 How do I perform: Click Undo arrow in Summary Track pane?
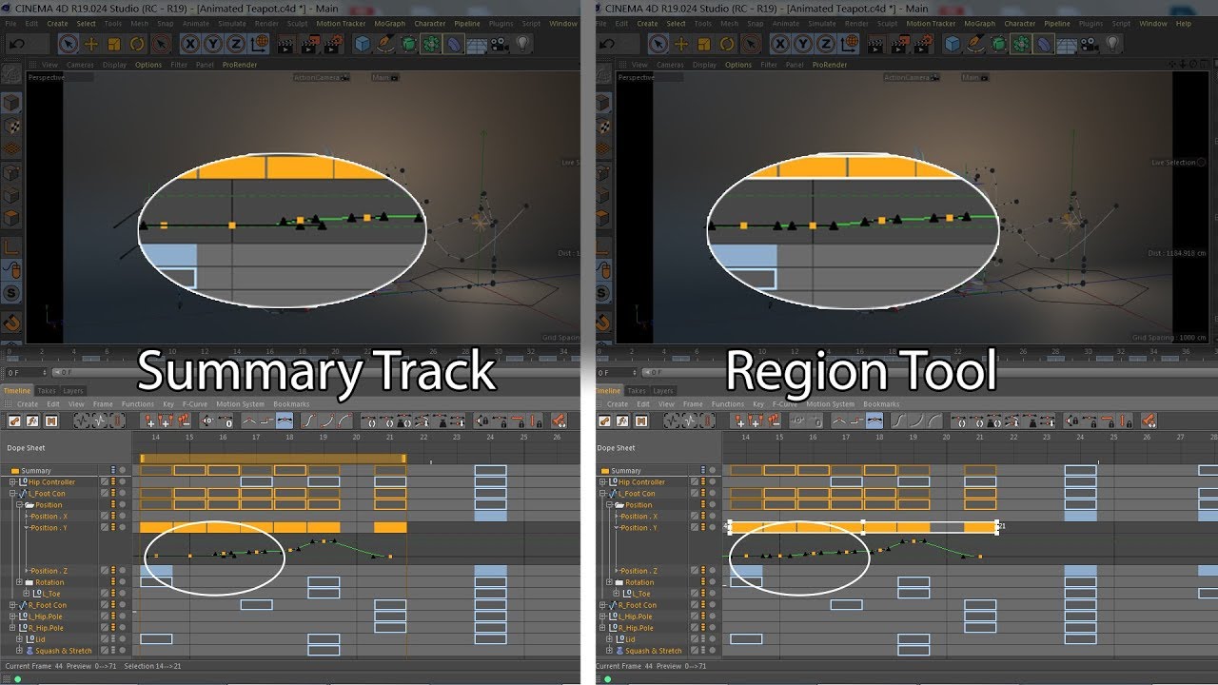16,43
